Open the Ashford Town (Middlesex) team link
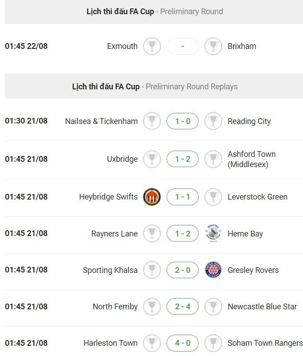The width and height of the screenshot is (303, 356). point(251,159)
